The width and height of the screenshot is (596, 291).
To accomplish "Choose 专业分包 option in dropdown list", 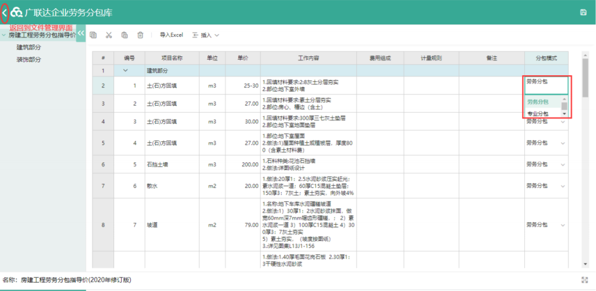I will [x=543, y=114].
